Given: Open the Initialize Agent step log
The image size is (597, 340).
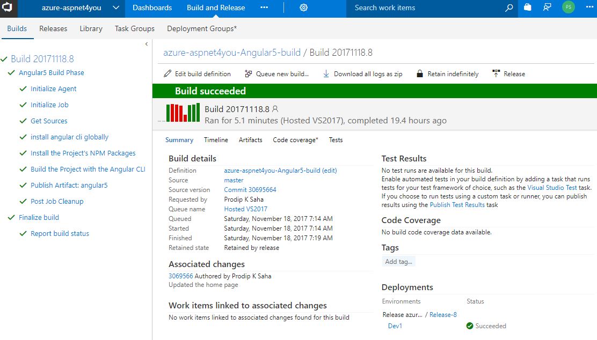Looking at the screenshot, I should (x=53, y=88).
